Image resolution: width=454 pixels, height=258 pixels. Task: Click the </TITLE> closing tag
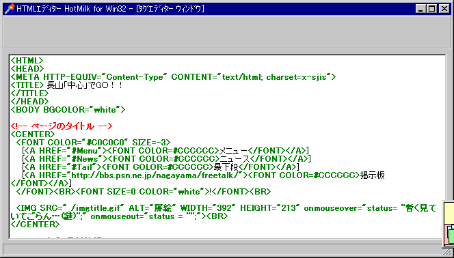coord(30,94)
